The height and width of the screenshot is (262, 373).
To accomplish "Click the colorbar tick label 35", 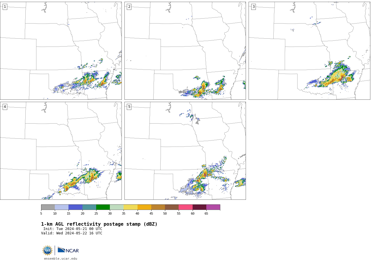I will pos(124,213).
